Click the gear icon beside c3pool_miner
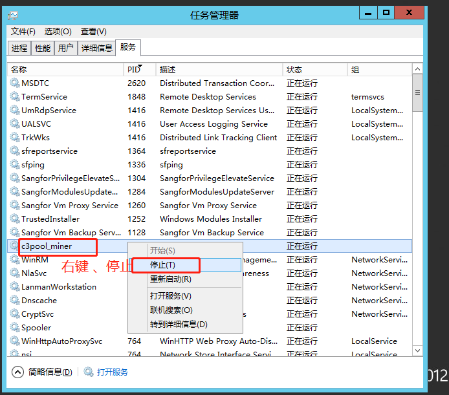 tap(15, 246)
